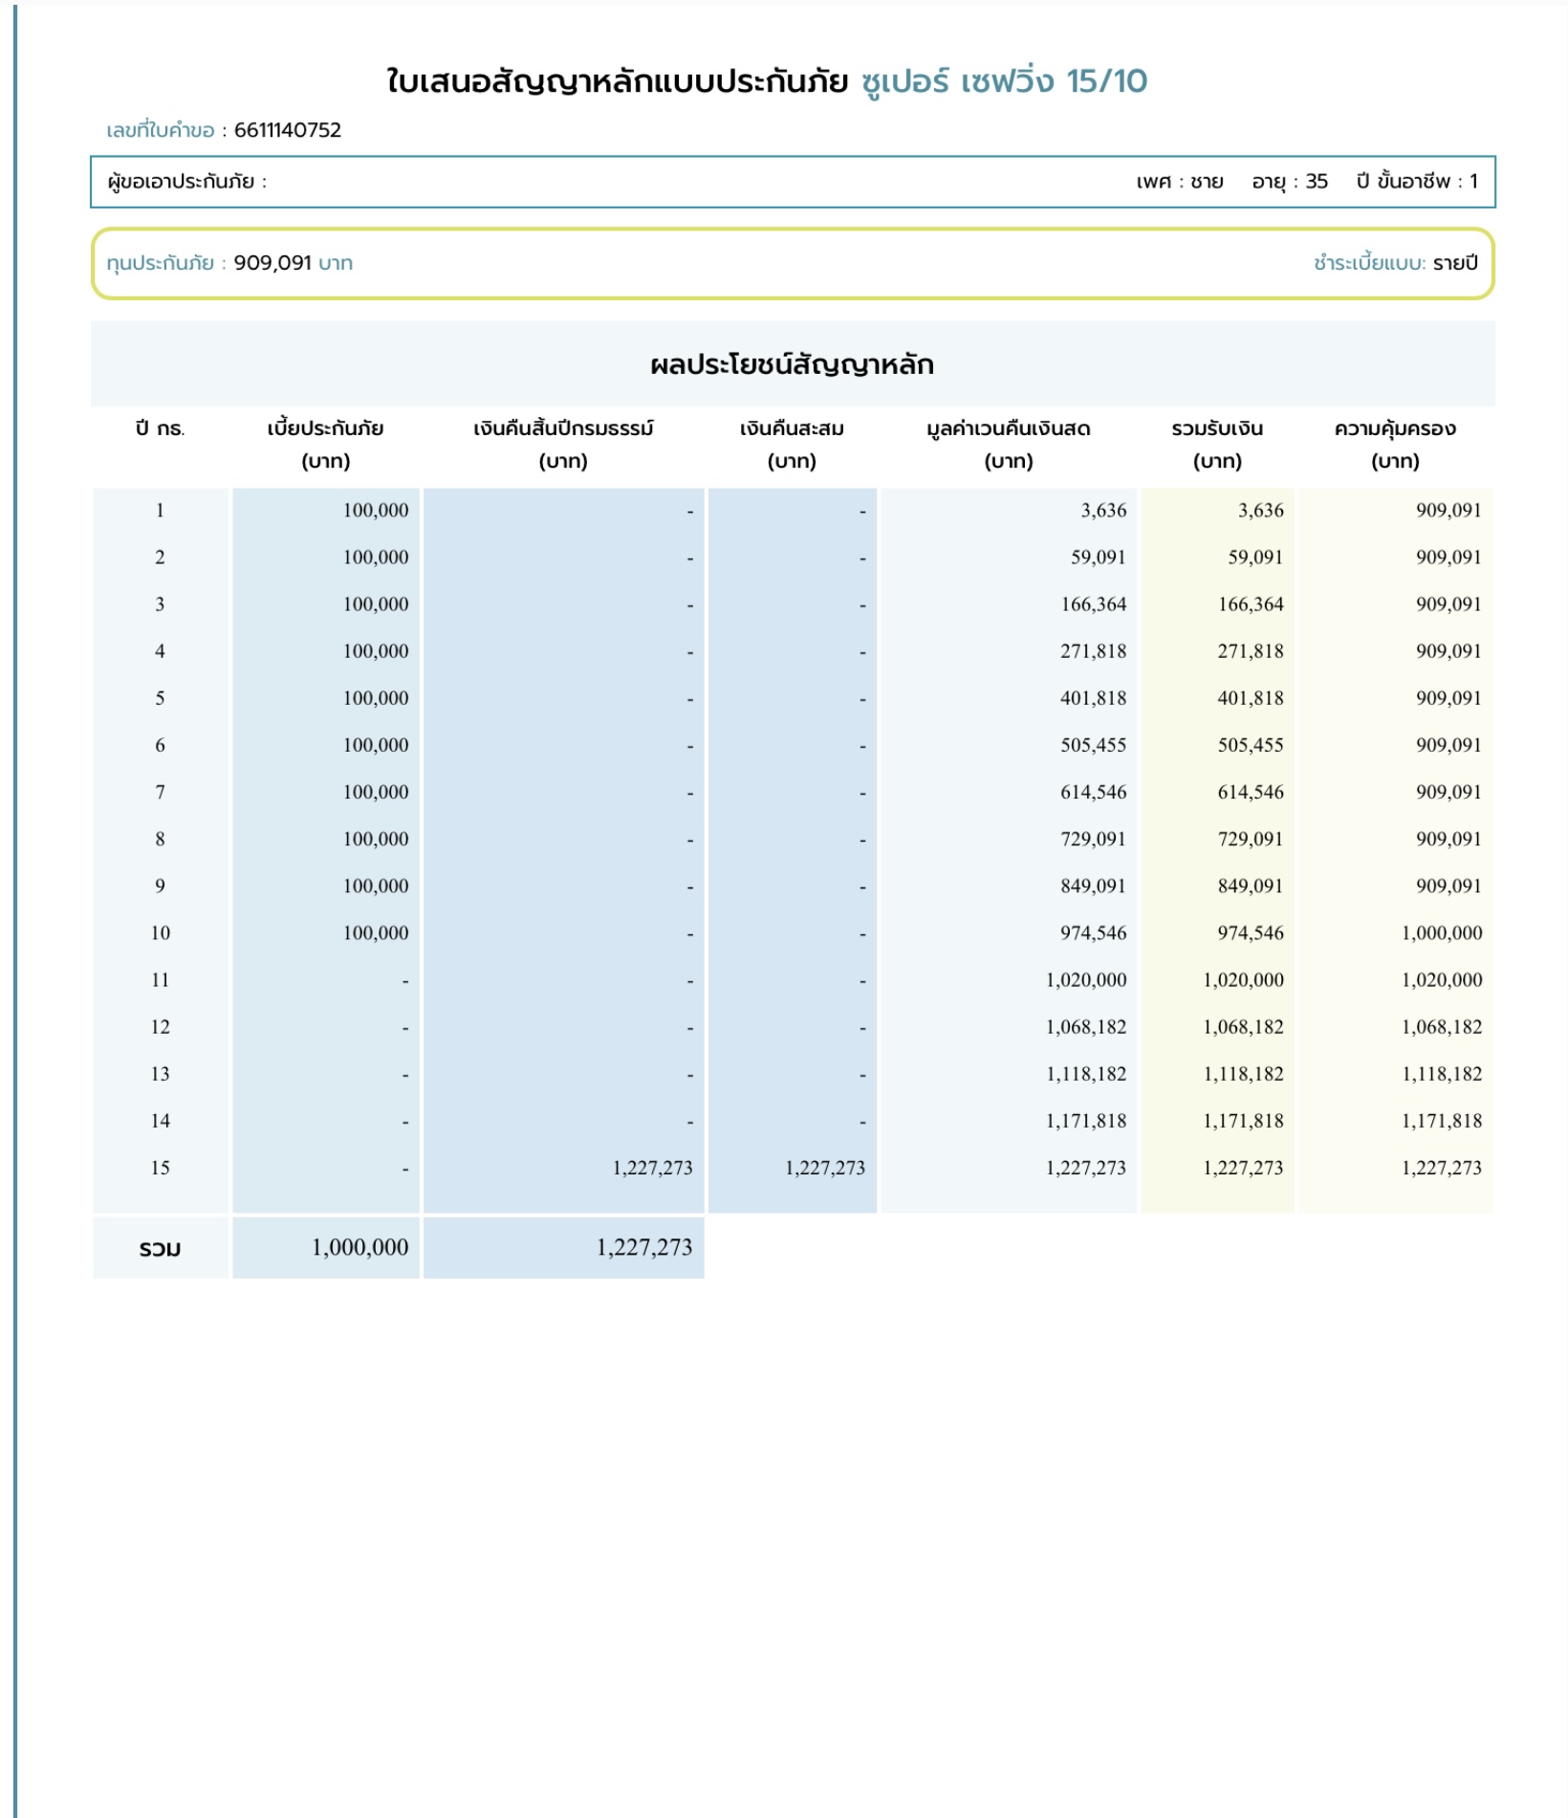Click coverage 1,227,273 in year 15 row
Image resolution: width=1568 pixels, height=1818 pixels.
[1442, 1168]
